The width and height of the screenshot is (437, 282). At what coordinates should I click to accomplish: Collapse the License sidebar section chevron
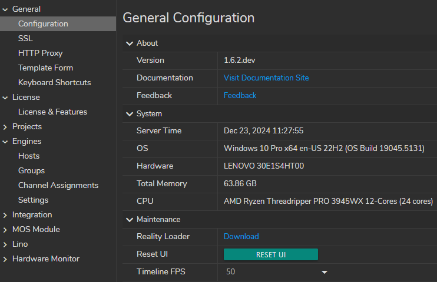(5, 98)
